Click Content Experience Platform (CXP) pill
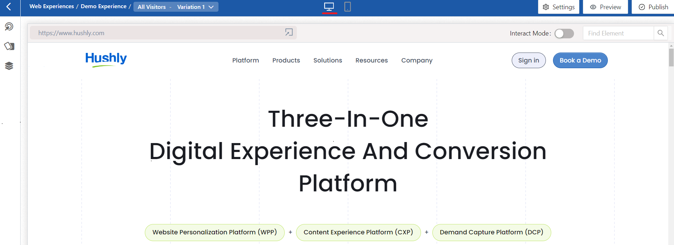674x245 pixels. pyautogui.click(x=358, y=232)
